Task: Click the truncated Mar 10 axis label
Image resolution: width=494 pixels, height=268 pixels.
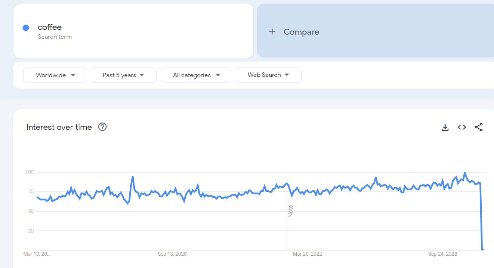Action: point(37,254)
